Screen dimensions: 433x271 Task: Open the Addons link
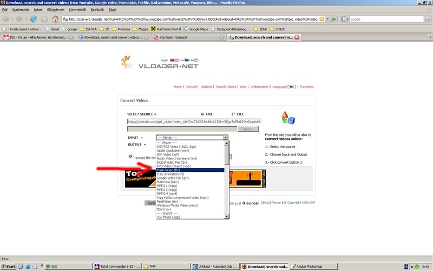[x=207, y=87]
